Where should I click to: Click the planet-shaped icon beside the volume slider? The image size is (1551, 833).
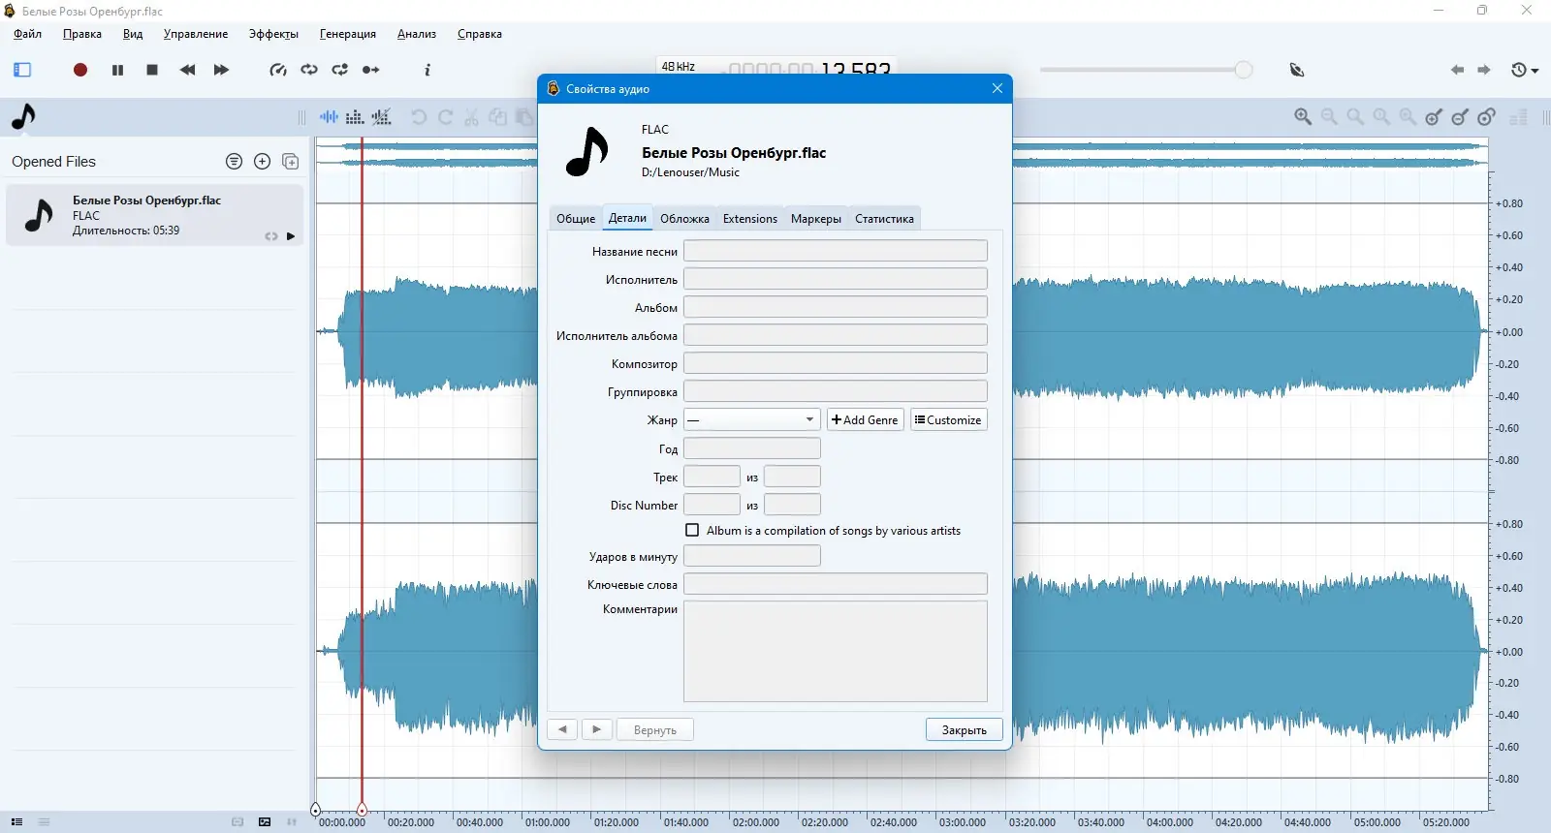click(x=1297, y=70)
